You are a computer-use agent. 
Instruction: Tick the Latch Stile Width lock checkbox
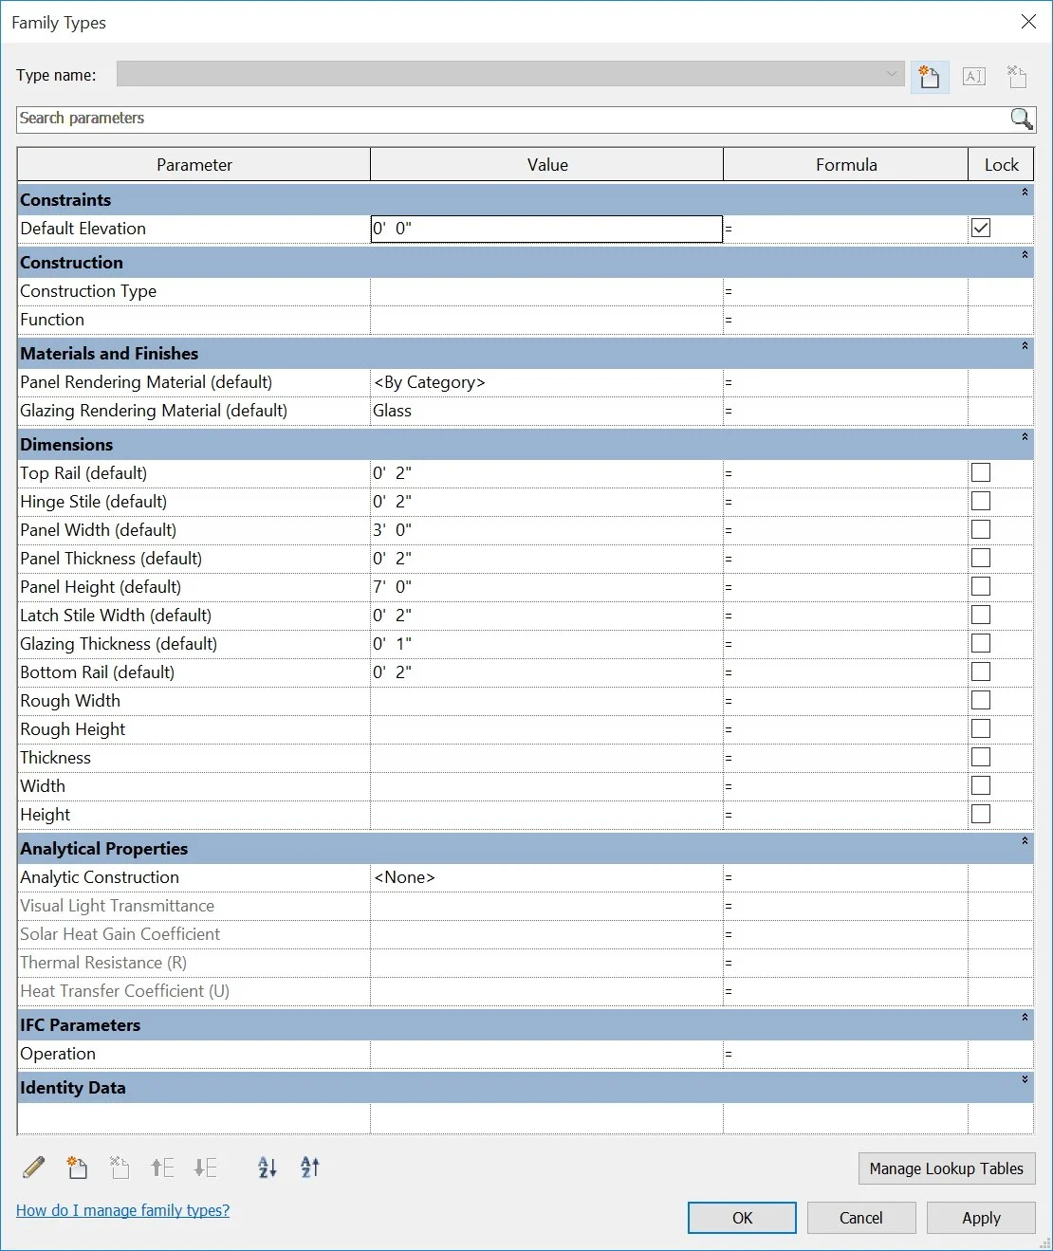click(981, 615)
